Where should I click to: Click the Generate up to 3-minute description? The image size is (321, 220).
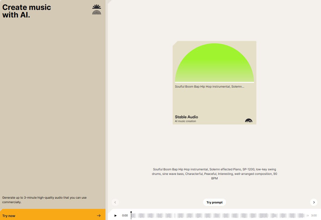(x=44, y=200)
